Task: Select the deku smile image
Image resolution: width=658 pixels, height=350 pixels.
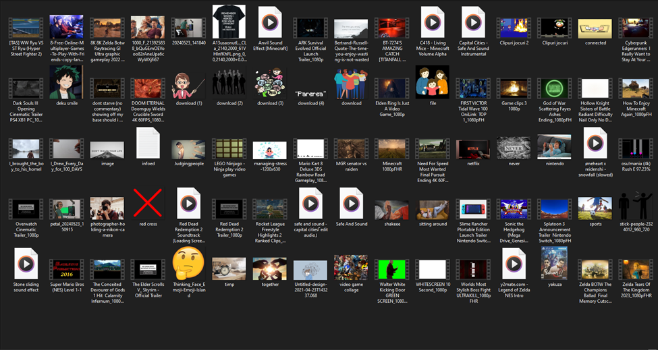Action: click(66, 82)
